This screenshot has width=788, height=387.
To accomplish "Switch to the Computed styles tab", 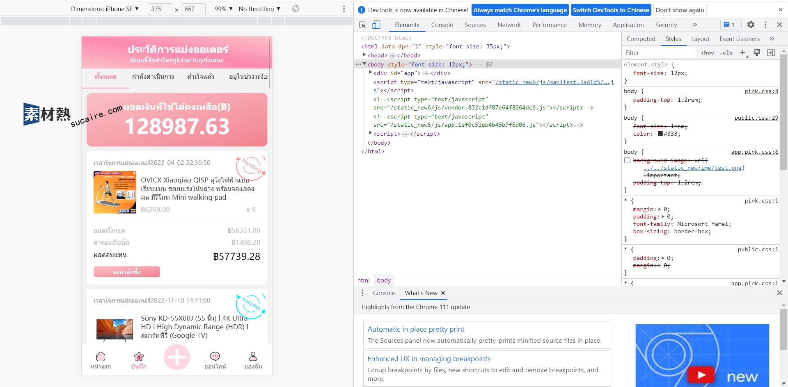I will (641, 39).
